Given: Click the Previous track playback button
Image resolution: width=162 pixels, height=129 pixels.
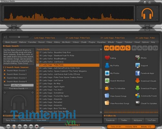Looking at the screenshot, I should (8, 126).
